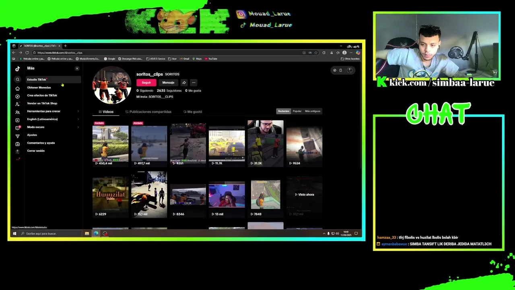Click the coin icon in top-right pill
Image resolution: width=515 pixels, height=290 pixels.
334,70
